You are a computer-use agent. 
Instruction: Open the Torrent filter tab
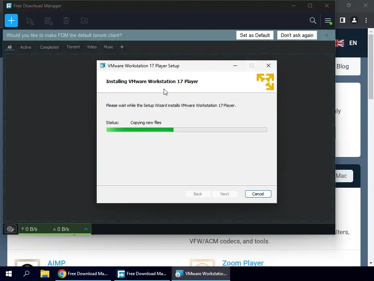pos(73,47)
